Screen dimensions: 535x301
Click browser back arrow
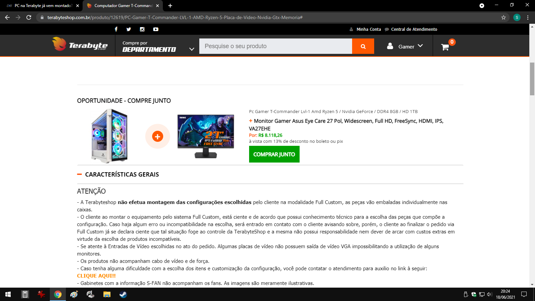click(x=7, y=17)
